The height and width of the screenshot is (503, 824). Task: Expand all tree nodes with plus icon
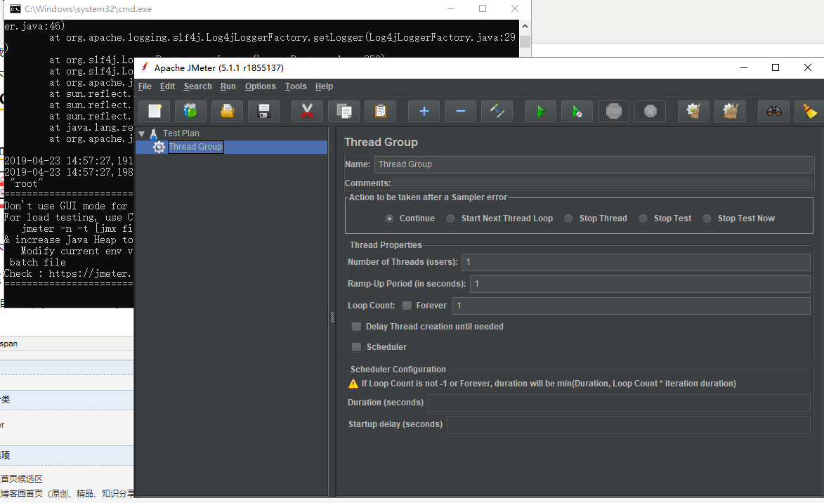(424, 112)
